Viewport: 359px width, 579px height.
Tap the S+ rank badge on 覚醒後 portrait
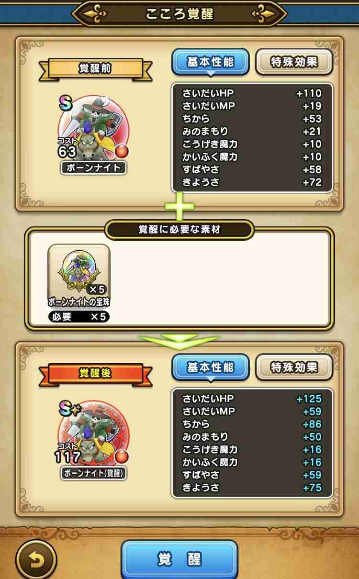click(69, 408)
